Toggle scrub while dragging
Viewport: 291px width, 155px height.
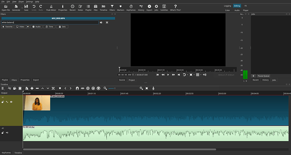83,89
